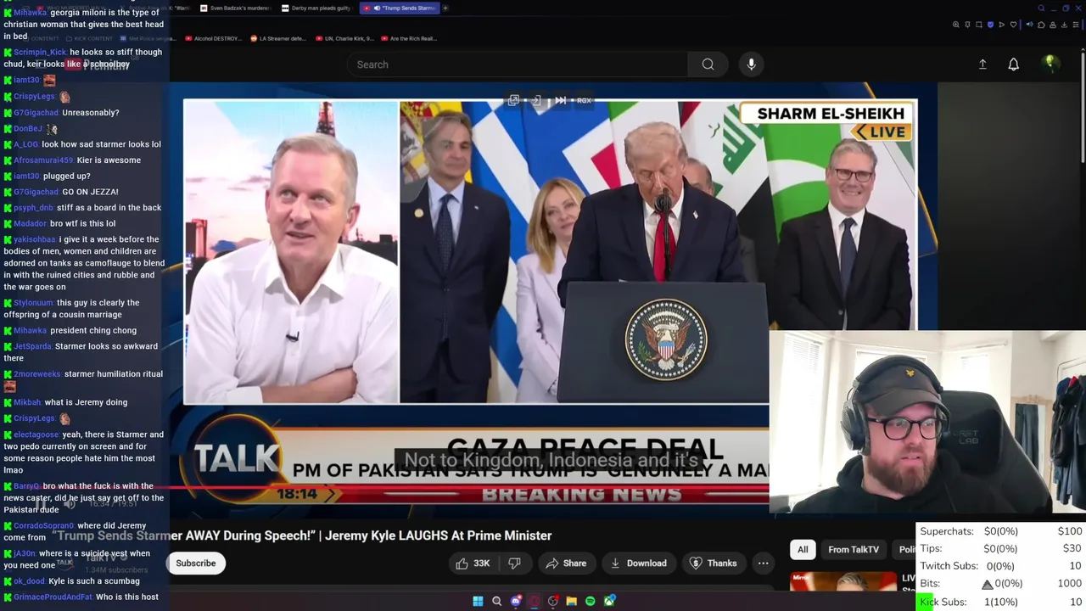Pause the video with player control
This screenshot has width=1086, height=611.
[41, 504]
